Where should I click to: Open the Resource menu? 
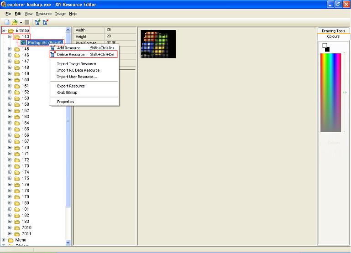click(x=44, y=14)
